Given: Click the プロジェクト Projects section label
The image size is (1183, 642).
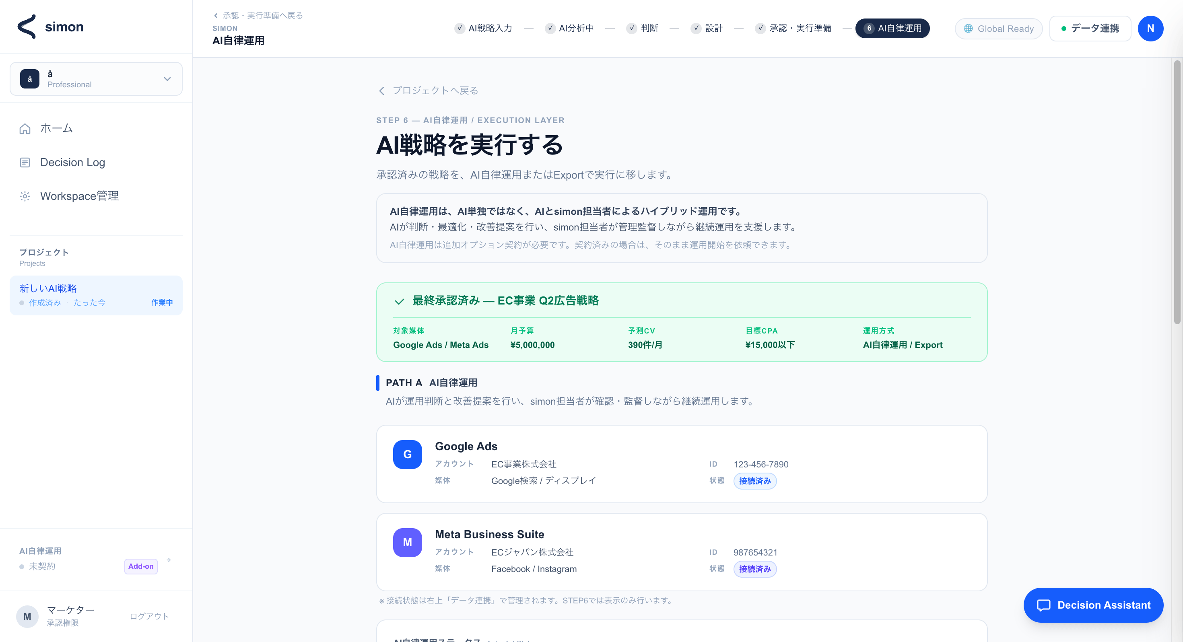Looking at the screenshot, I should point(44,257).
